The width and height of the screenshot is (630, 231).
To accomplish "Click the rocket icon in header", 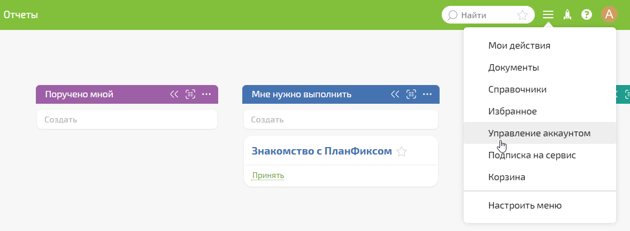I will tap(567, 15).
